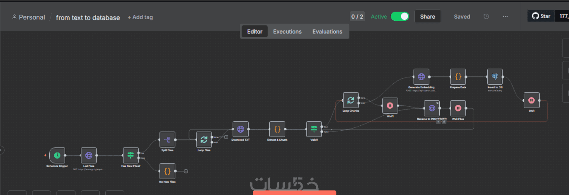Click the GitHub star count 177
569x195 pixels.
tap(562, 16)
